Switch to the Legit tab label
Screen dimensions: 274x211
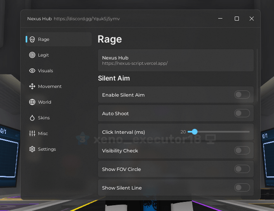(43, 55)
